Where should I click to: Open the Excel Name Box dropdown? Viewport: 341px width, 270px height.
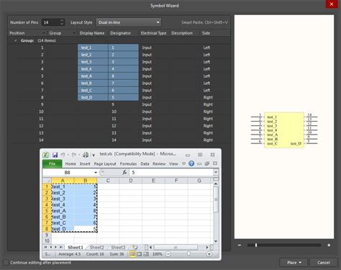point(96,173)
